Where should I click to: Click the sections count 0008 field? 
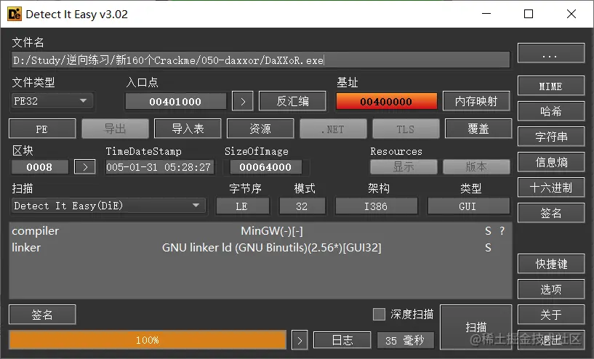tap(39, 167)
